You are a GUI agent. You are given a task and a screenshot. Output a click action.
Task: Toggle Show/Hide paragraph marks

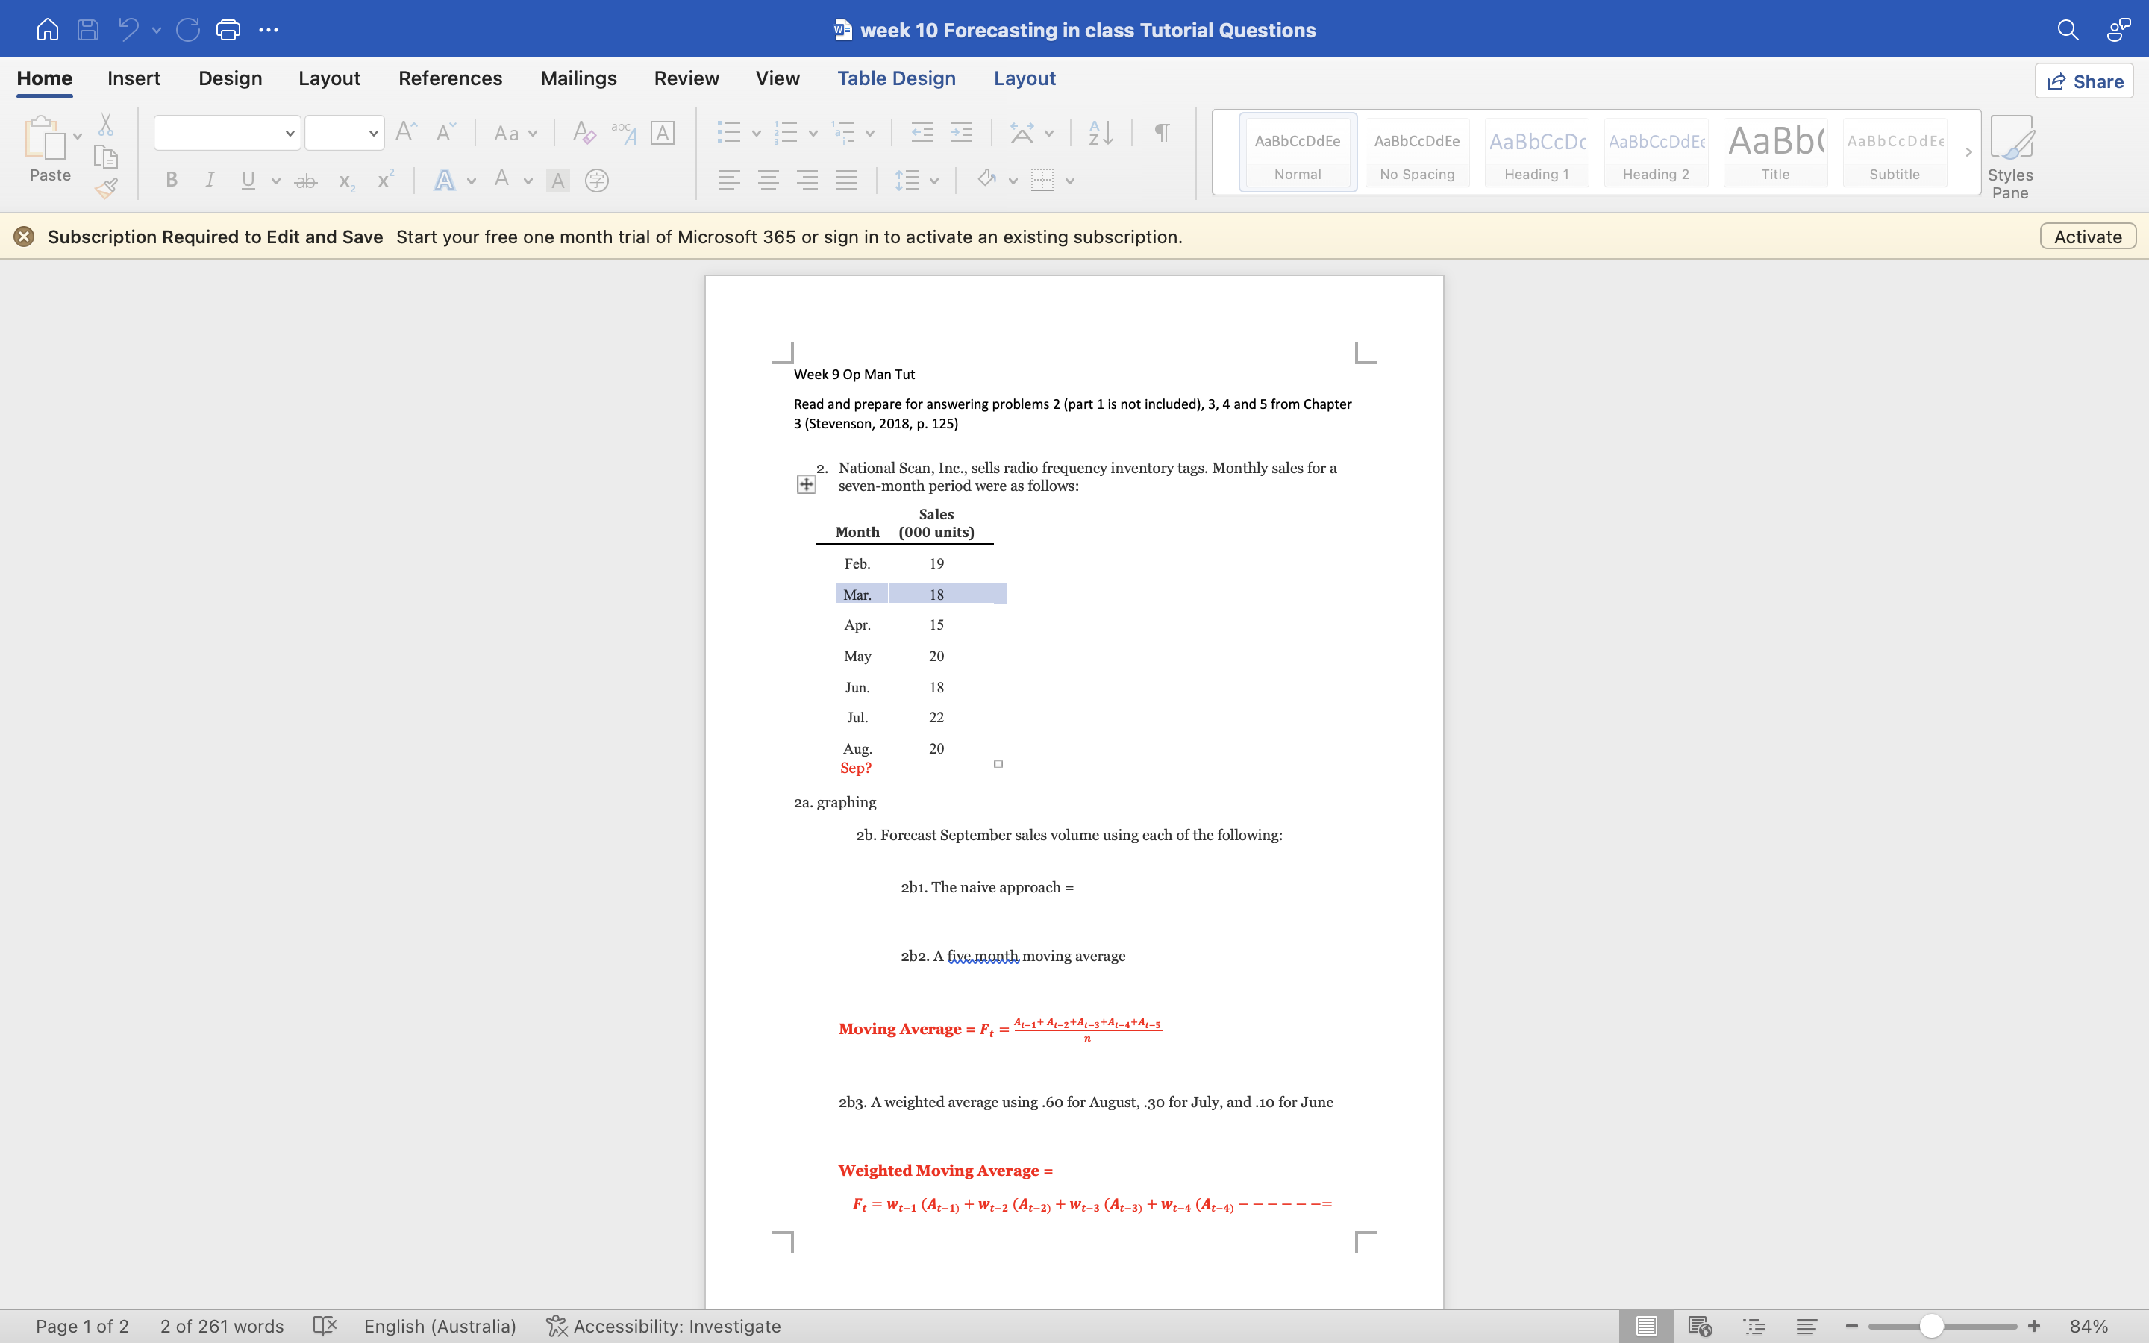1162,134
